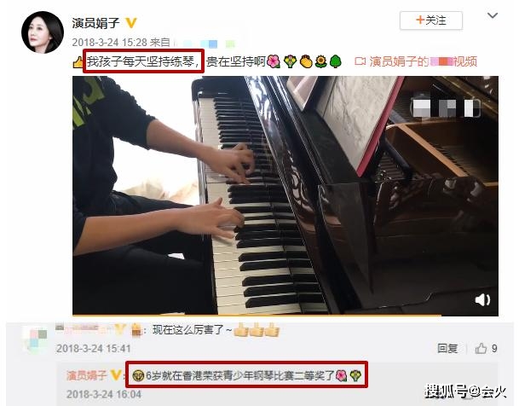
Task: Seek on the orange video progress bar
Action: tap(257, 315)
